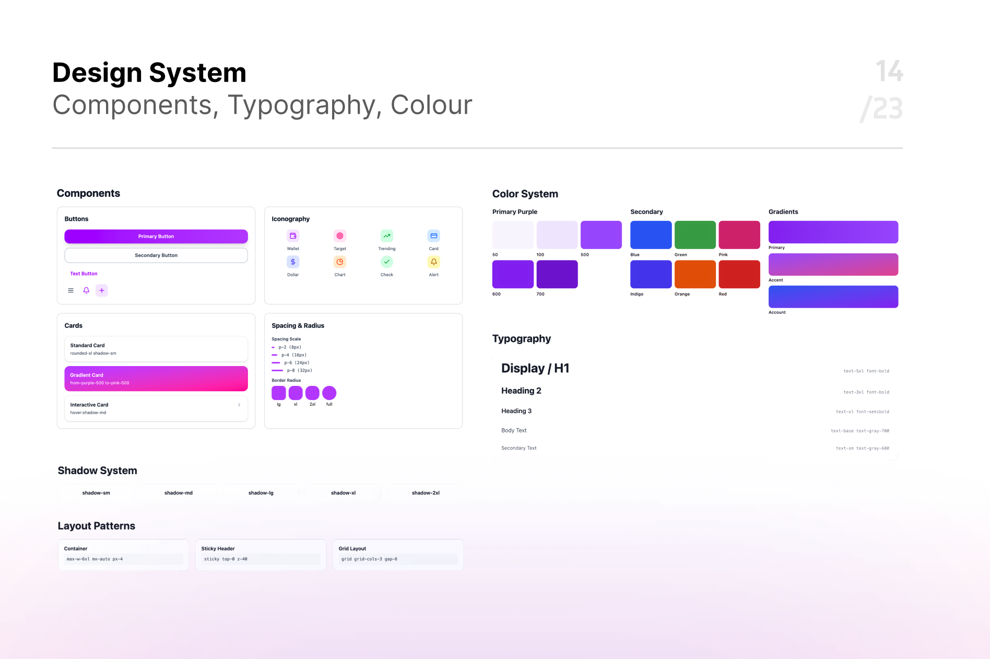Image resolution: width=990 pixels, height=659 pixels.
Task: Click the chevron on Interactive Card
Action: [x=239, y=405]
